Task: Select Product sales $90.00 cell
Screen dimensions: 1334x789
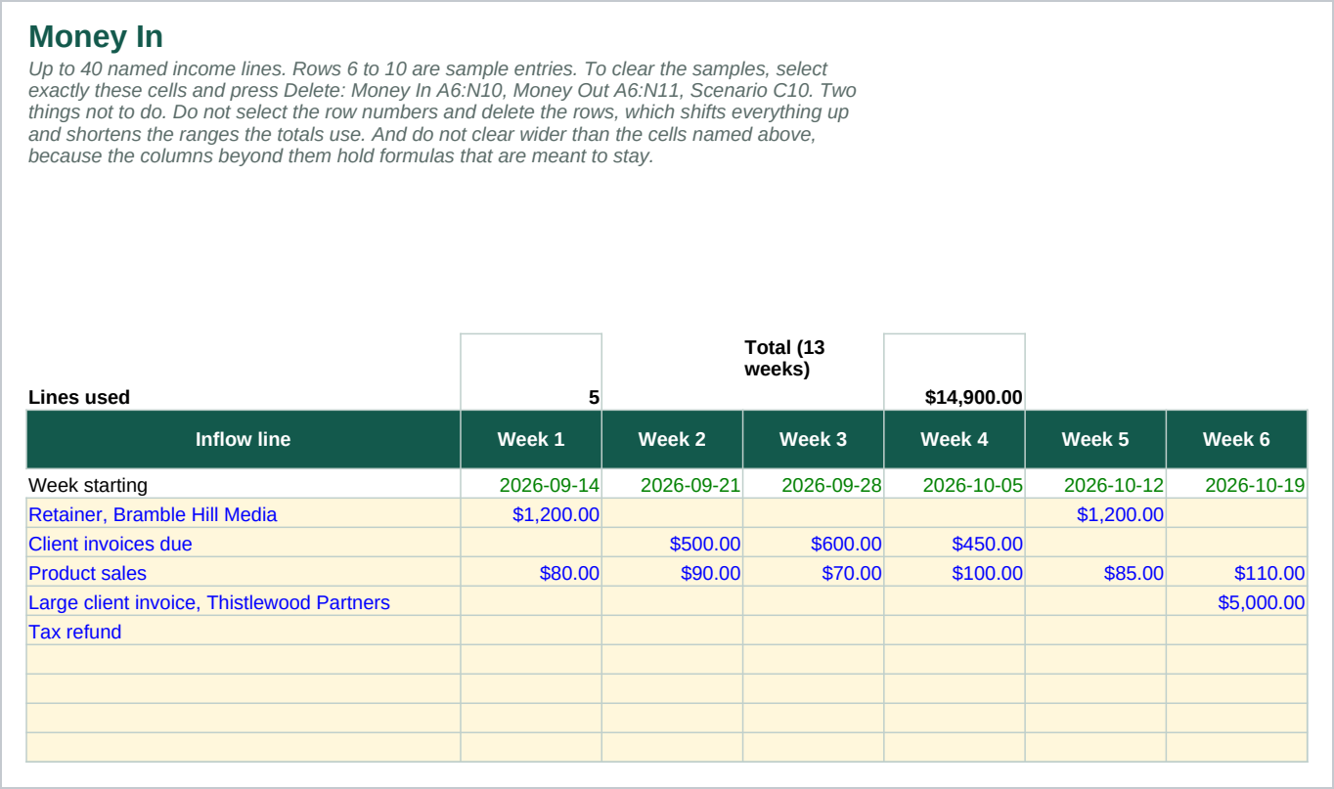Action: point(672,573)
